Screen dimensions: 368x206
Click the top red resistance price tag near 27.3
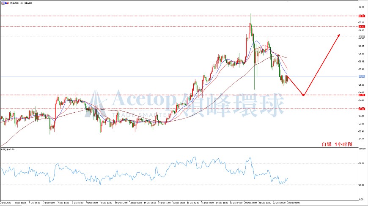(362, 16)
